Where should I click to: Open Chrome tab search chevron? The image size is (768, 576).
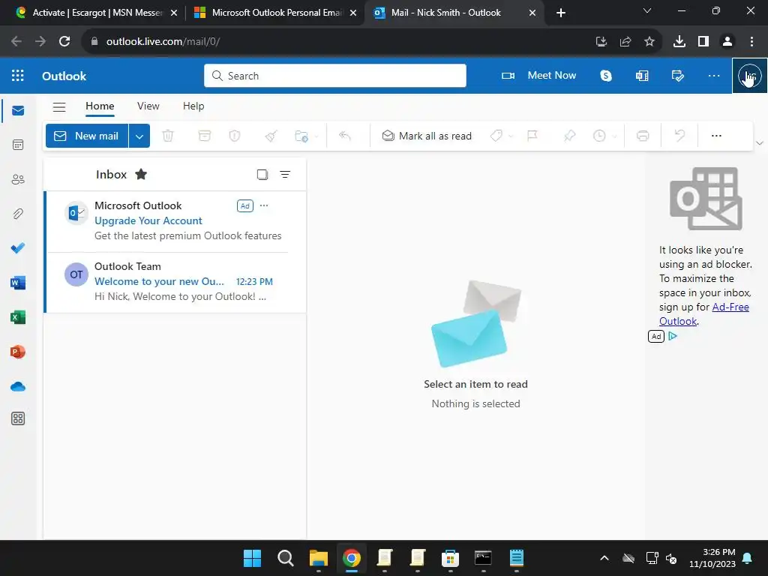[647, 10]
